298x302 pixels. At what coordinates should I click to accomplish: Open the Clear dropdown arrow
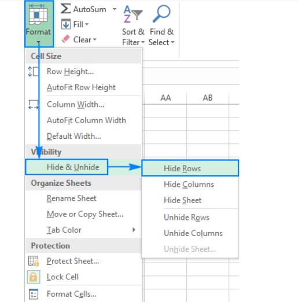tap(95, 39)
